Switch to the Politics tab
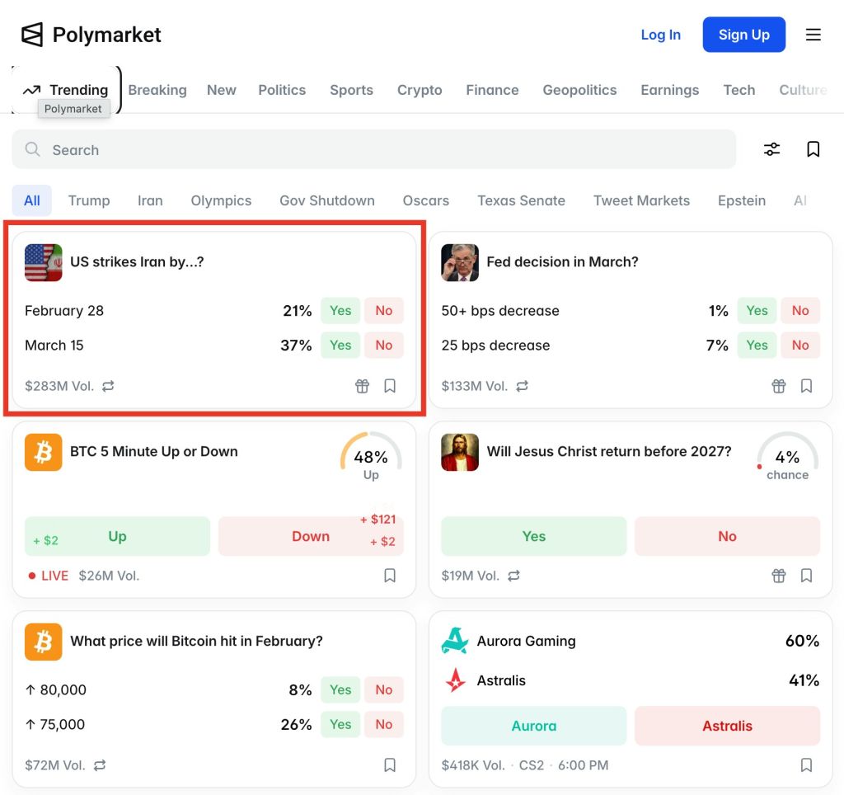Image resolution: width=844 pixels, height=795 pixels. pyautogui.click(x=282, y=90)
